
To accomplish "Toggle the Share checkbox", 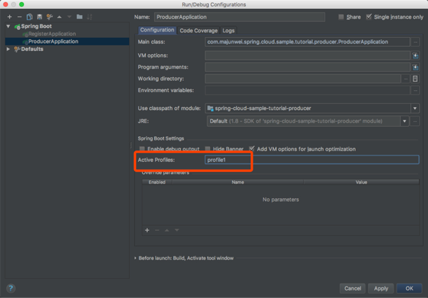I will tap(341, 17).
